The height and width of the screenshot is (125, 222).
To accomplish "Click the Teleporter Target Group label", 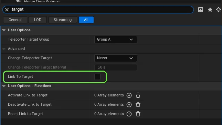I will [29, 39].
